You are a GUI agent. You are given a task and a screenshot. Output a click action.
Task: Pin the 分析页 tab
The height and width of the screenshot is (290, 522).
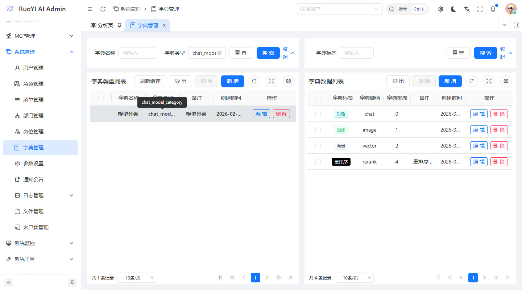[120, 25]
